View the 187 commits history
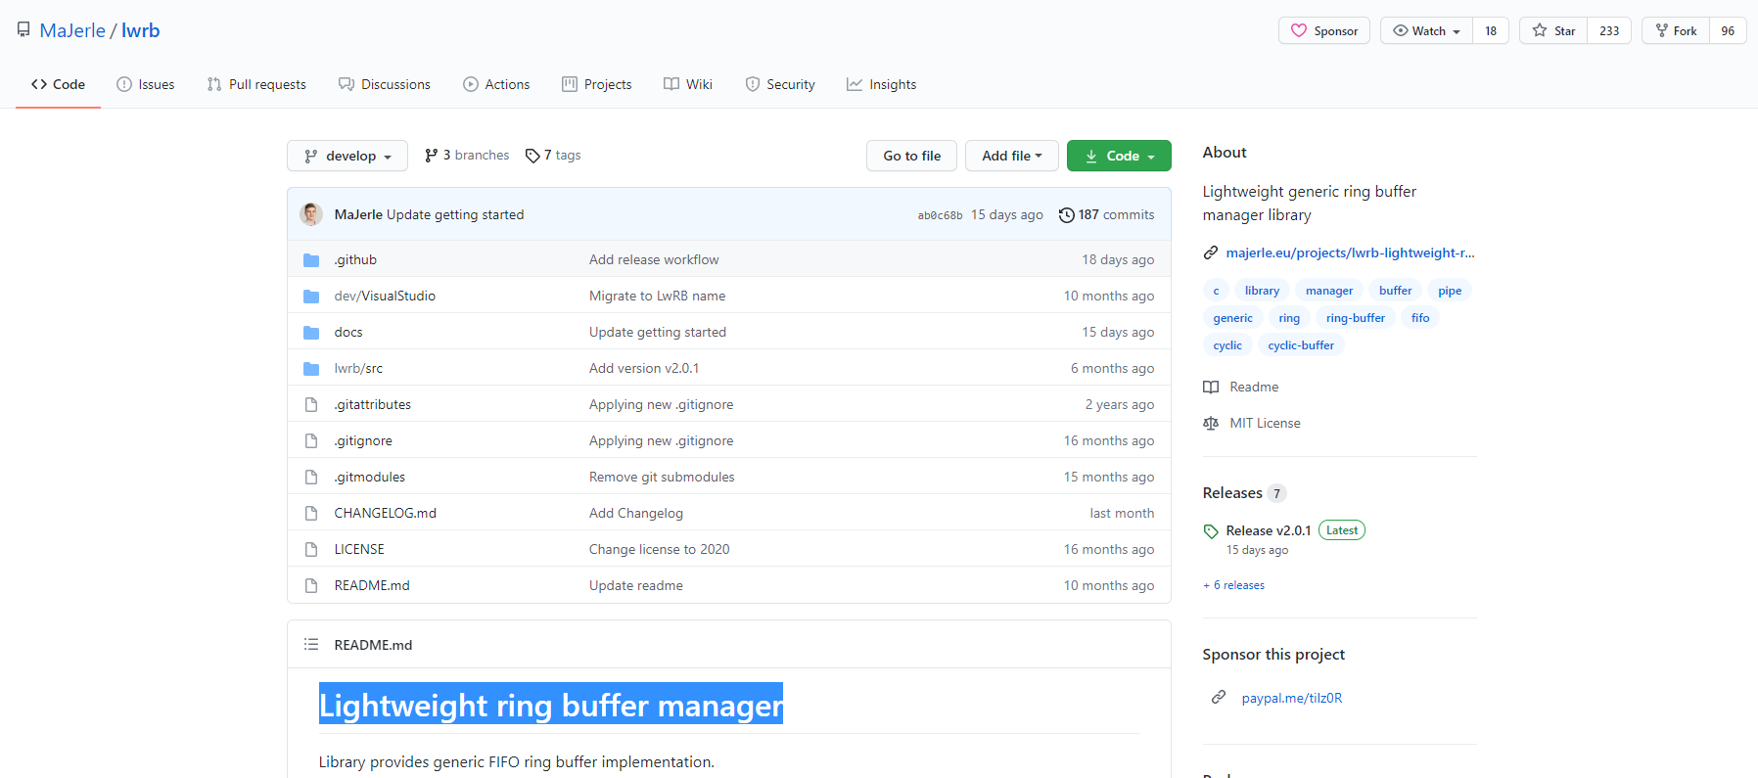 pyautogui.click(x=1106, y=215)
